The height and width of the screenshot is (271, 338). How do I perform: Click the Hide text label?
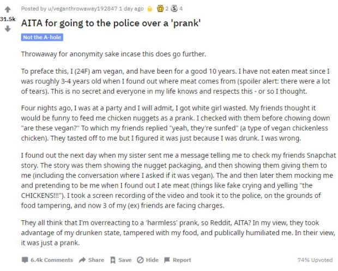tap(152, 260)
